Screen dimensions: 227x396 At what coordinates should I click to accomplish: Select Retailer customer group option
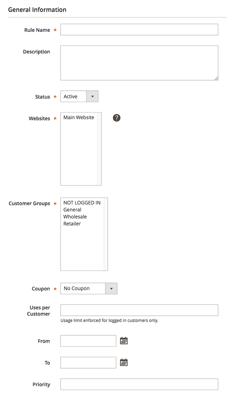click(x=72, y=224)
